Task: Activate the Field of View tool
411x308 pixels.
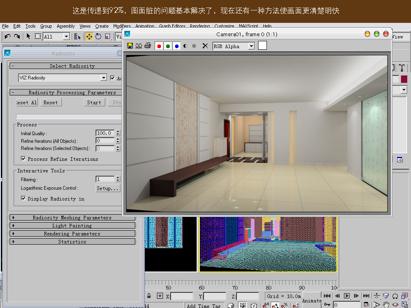Action: coord(376,305)
